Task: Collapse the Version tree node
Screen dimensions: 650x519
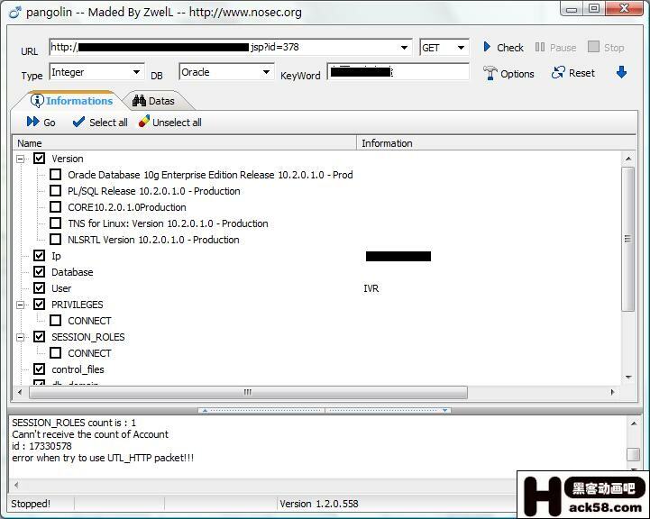Action: coord(21,159)
